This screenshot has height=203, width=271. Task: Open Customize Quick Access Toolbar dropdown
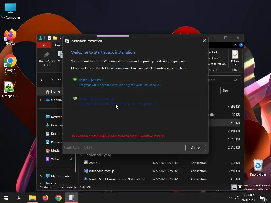pos(60,38)
